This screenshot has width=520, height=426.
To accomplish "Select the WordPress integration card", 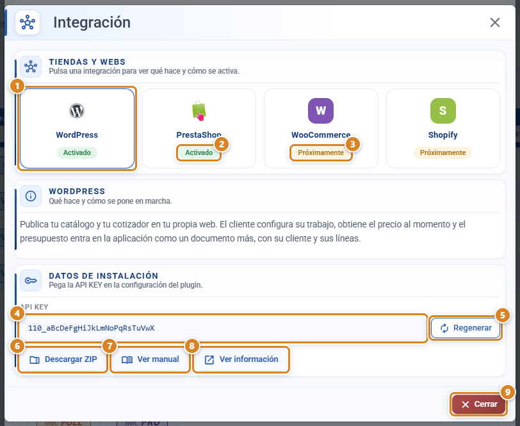I will (x=77, y=128).
